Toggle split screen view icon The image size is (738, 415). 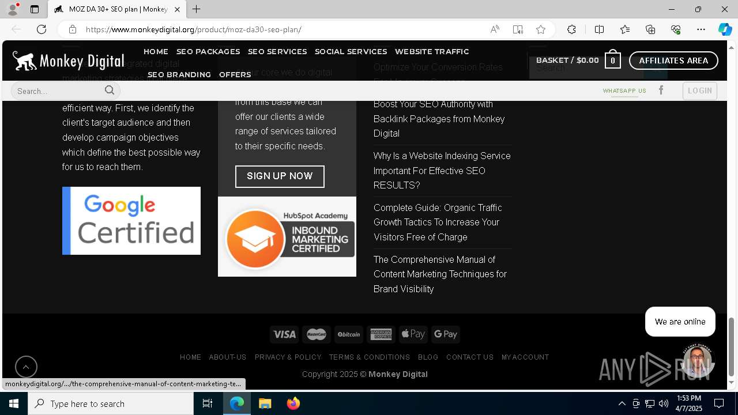(599, 29)
